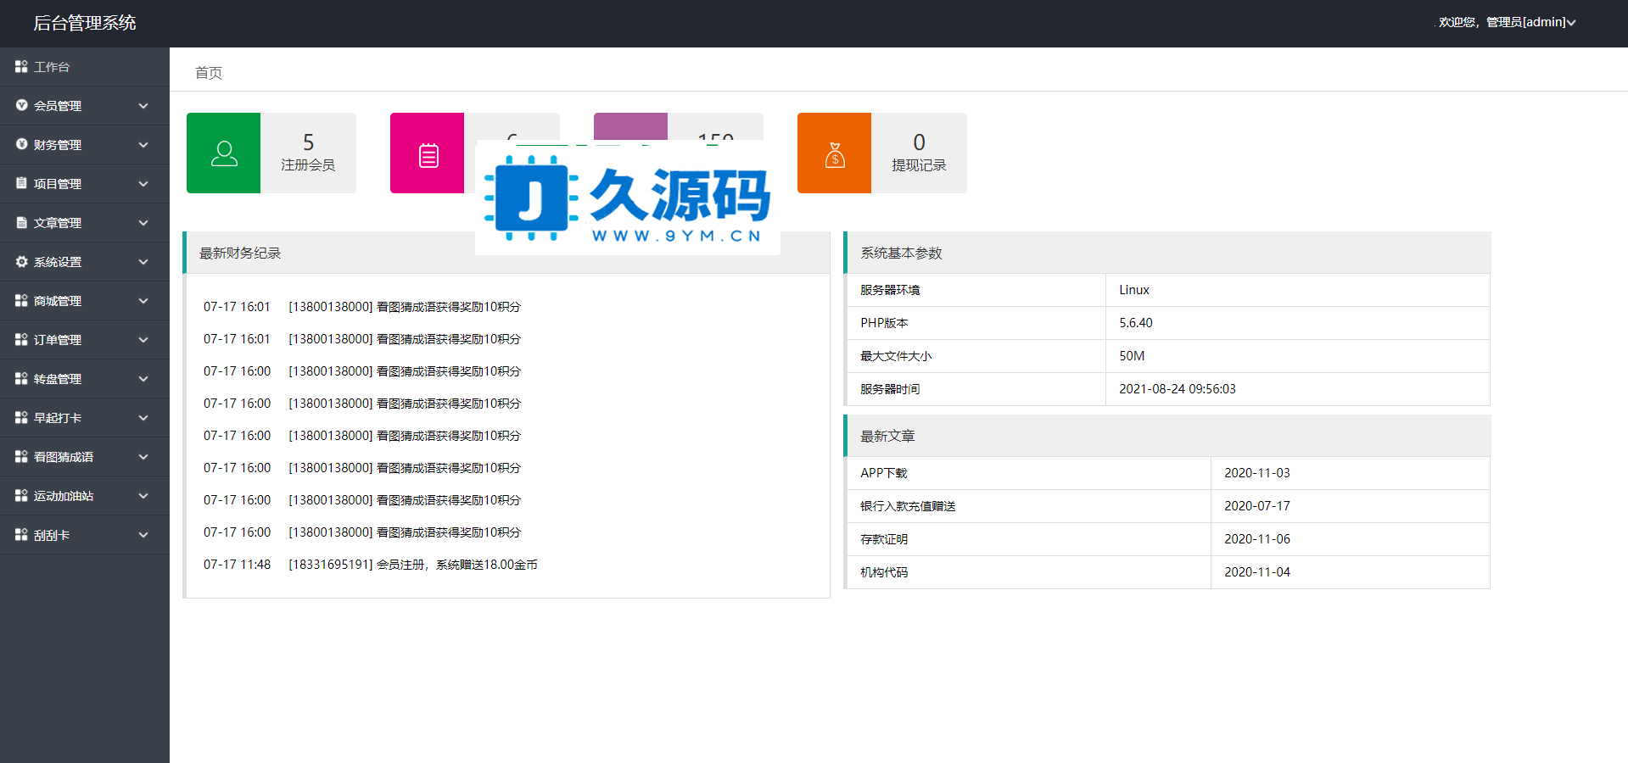Open the APP下载 article link
Image resolution: width=1628 pixels, height=763 pixels.
click(x=883, y=473)
